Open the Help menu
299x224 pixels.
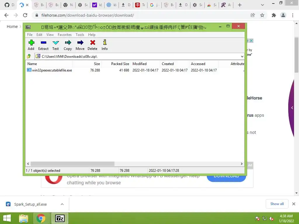pyautogui.click(x=92, y=35)
